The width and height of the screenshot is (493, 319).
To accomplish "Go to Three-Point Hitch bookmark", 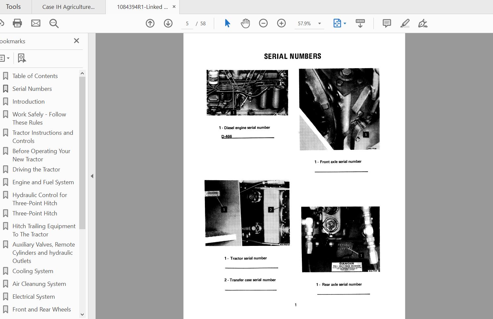I will 35,213.
